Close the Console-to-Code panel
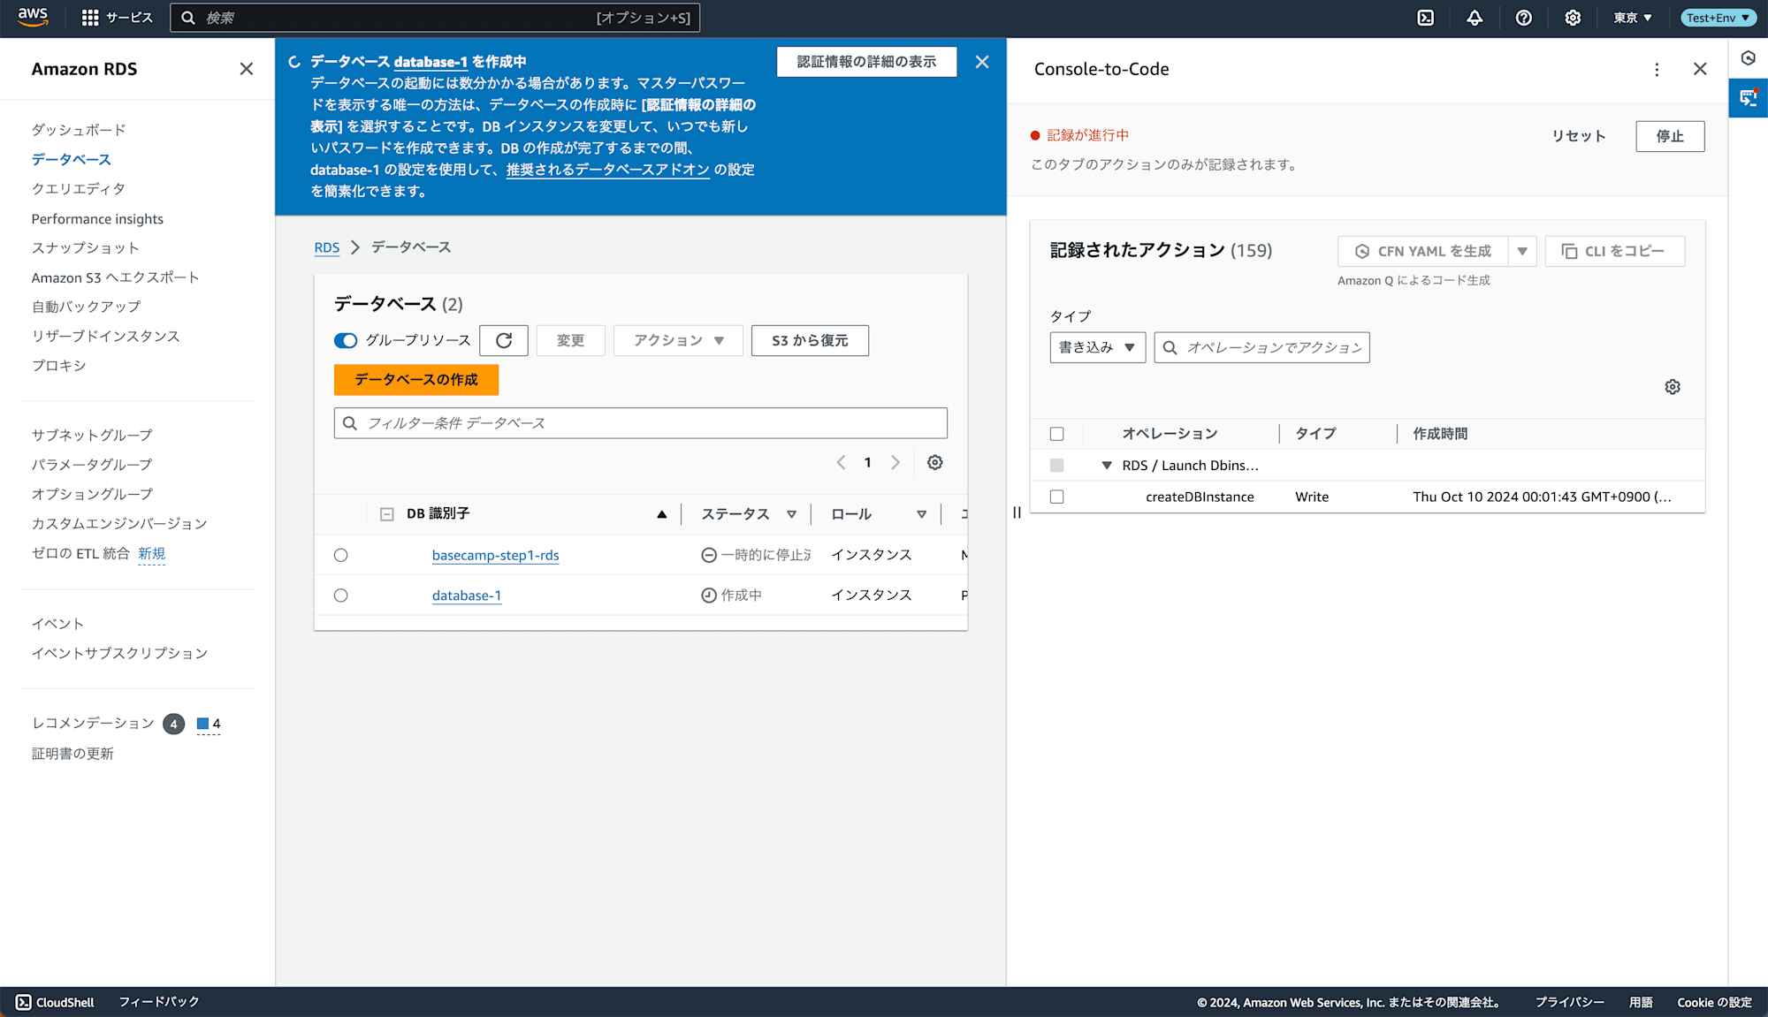The width and height of the screenshot is (1768, 1017). [x=1700, y=69]
